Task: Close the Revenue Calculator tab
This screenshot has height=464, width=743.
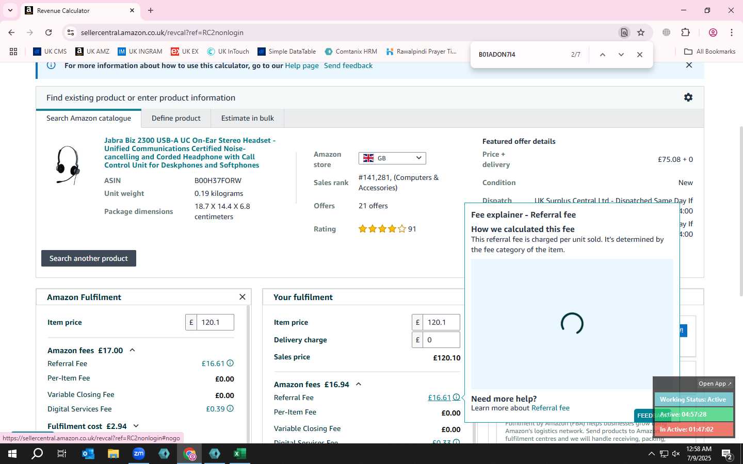Action: 132,10
